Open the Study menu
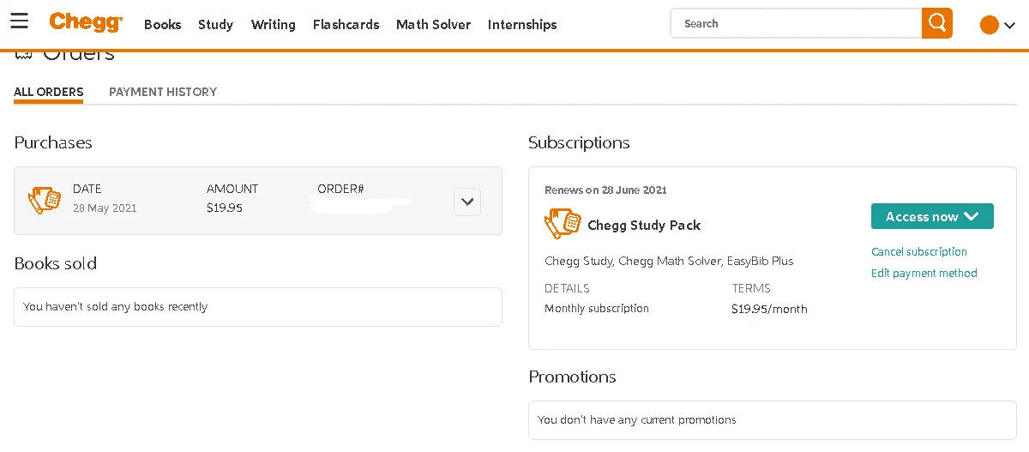 [215, 25]
